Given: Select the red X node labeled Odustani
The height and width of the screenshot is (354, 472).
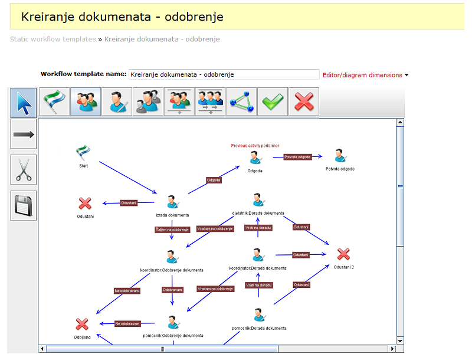Looking at the screenshot, I should click(x=85, y=204).
